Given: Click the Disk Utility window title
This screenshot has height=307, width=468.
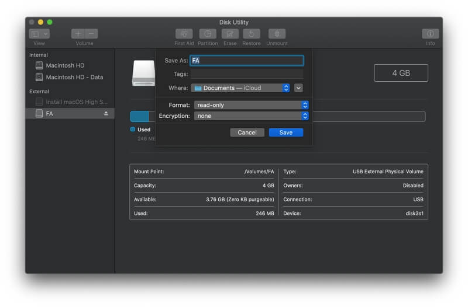Looking at the screenshot, I should 233,22.
